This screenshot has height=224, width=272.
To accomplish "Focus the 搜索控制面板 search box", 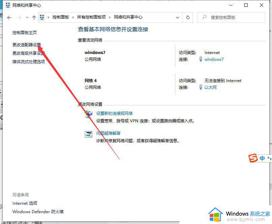I will (x=231, y=17).
